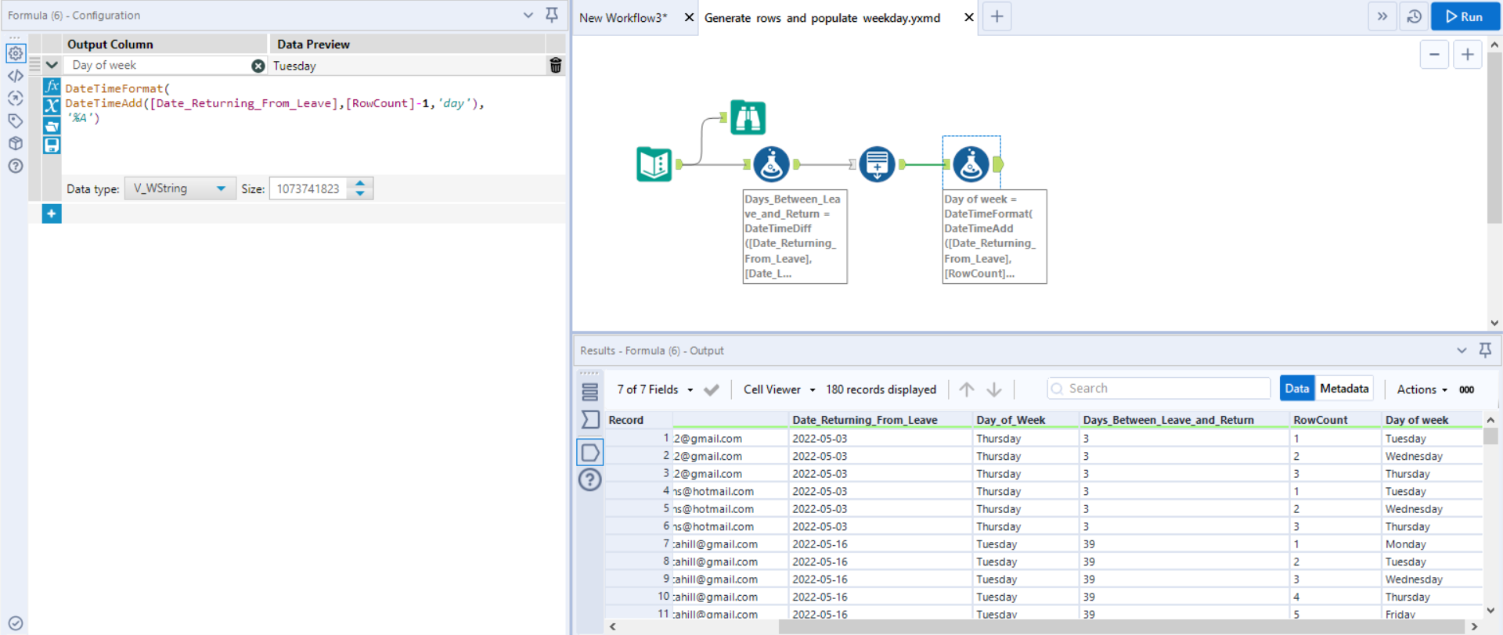Save the expression with disk icon

tap(52, 145)
